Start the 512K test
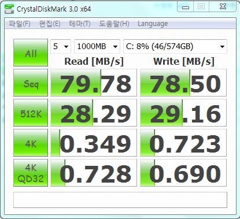The width and height of the screenshot is (240, 219). click(x=31, y=113)
